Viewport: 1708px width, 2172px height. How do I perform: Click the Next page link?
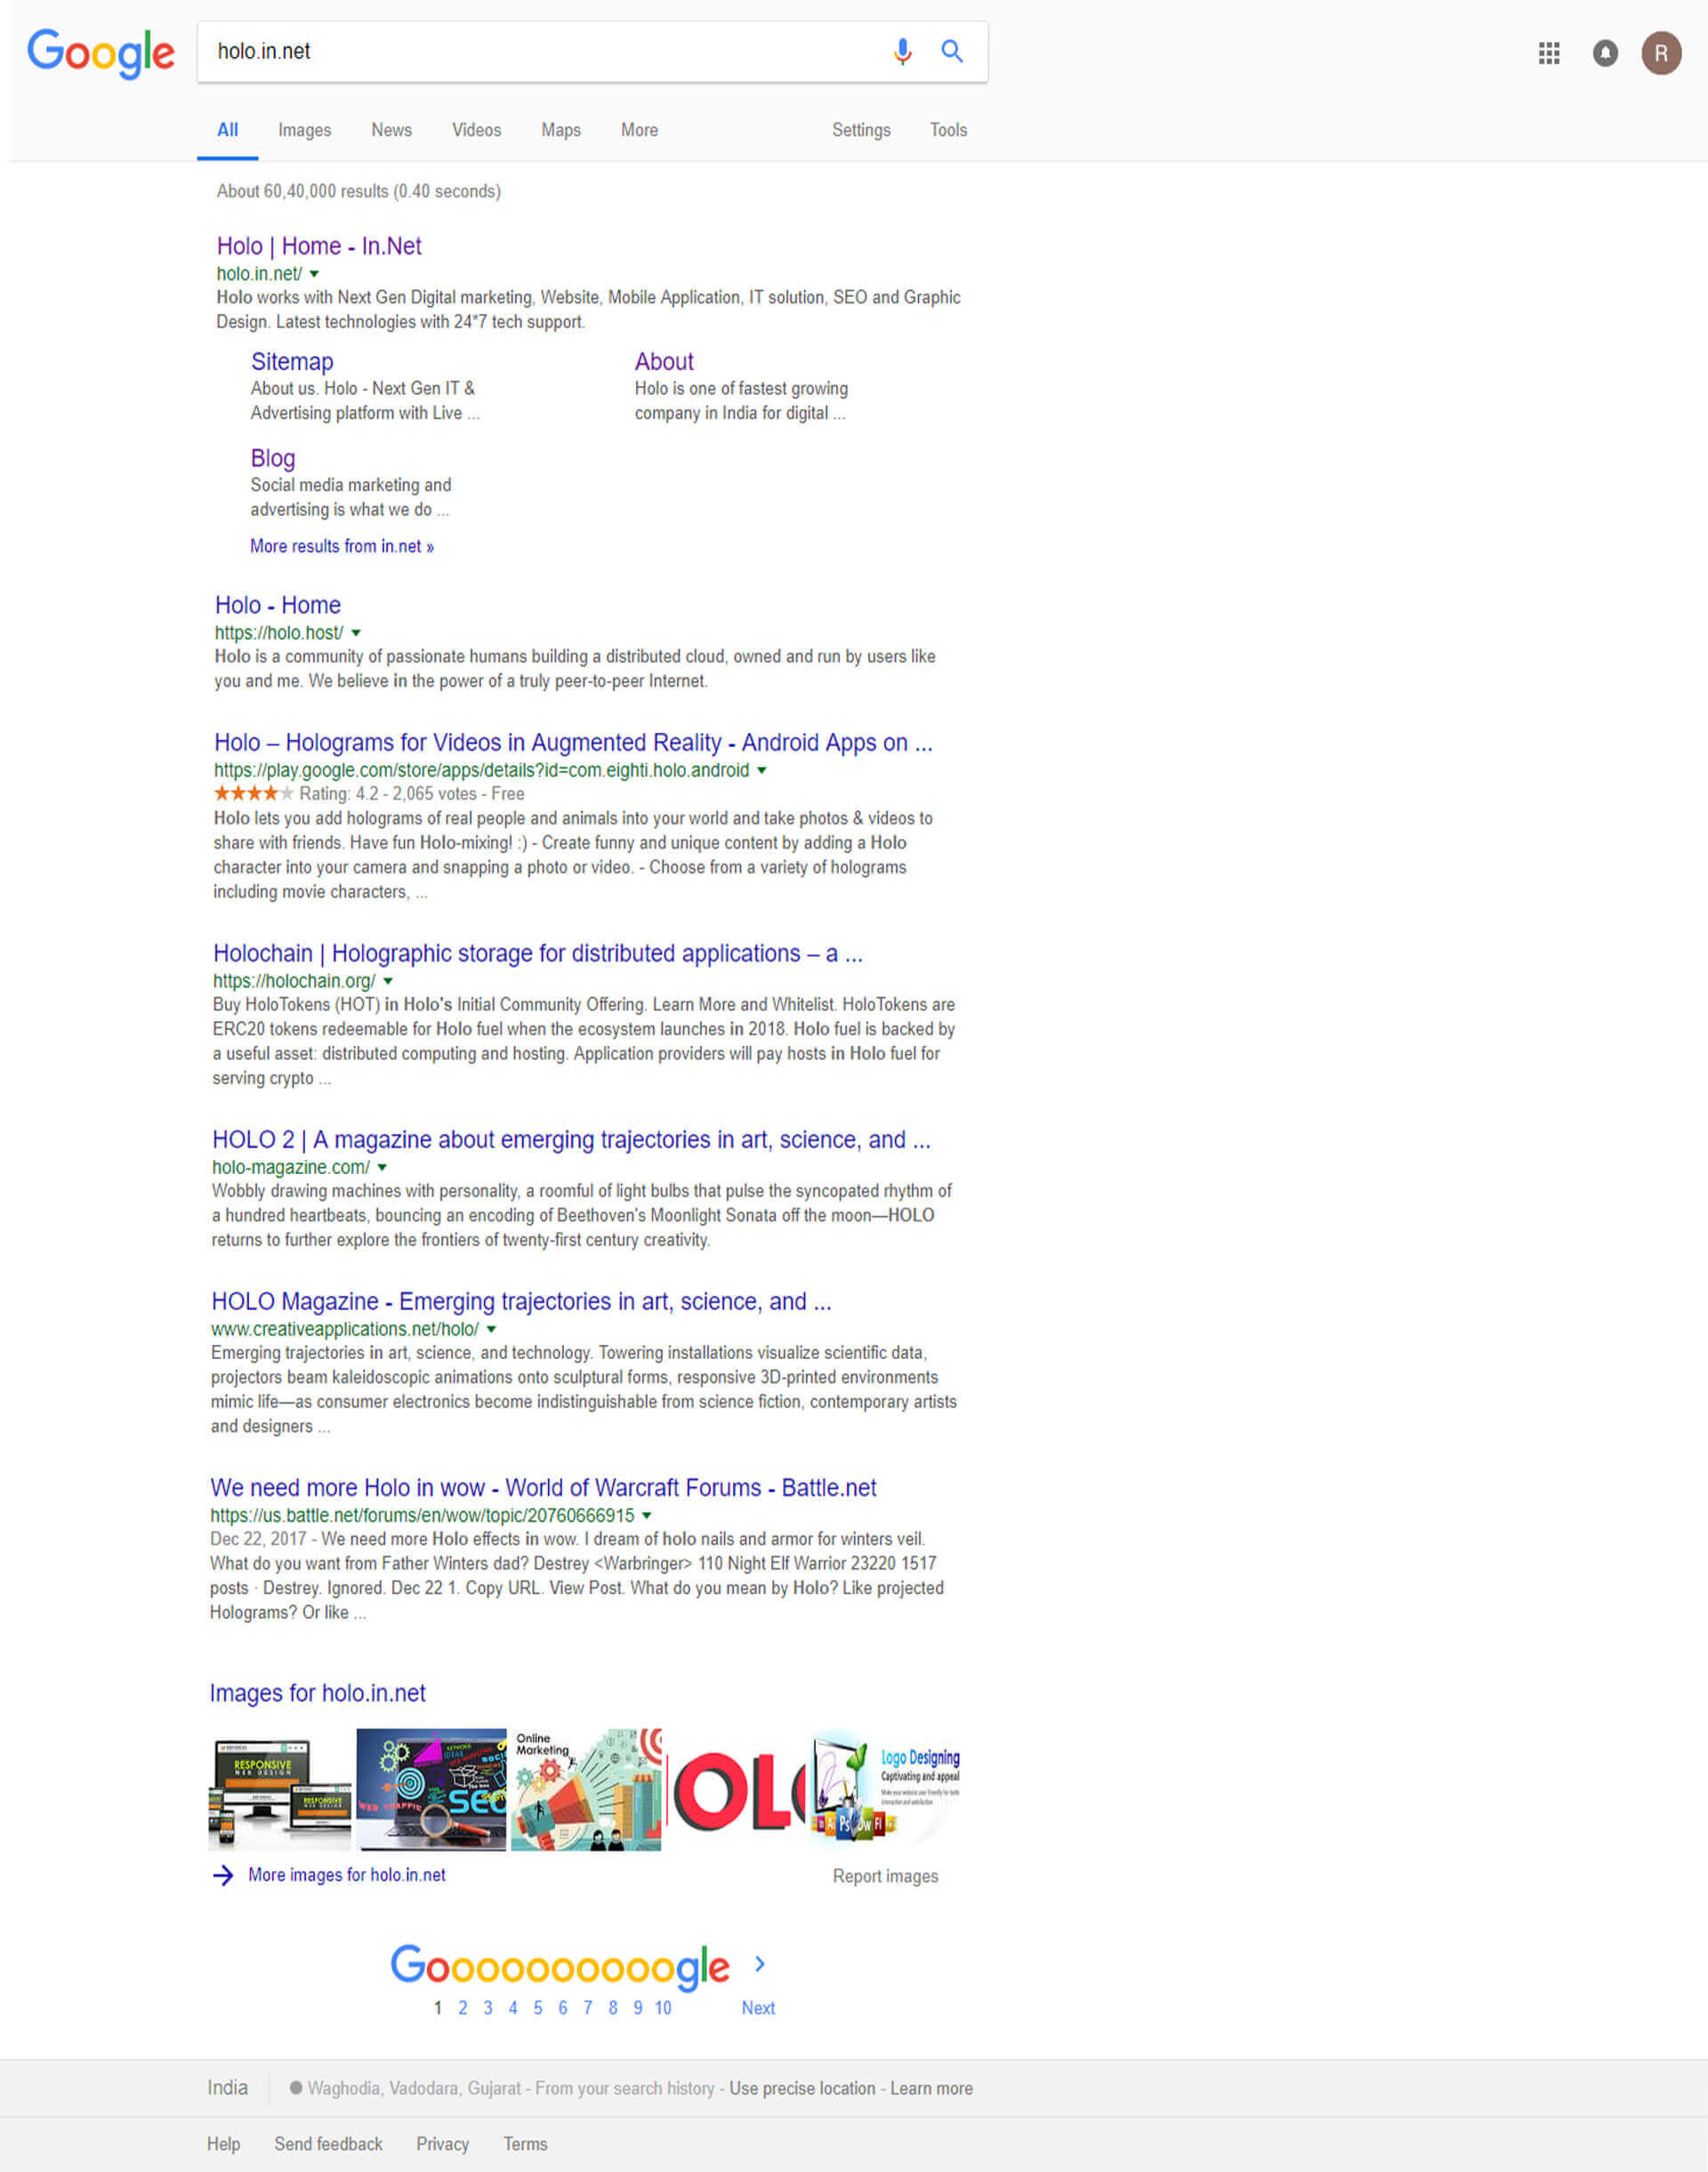pos(758,2008)
